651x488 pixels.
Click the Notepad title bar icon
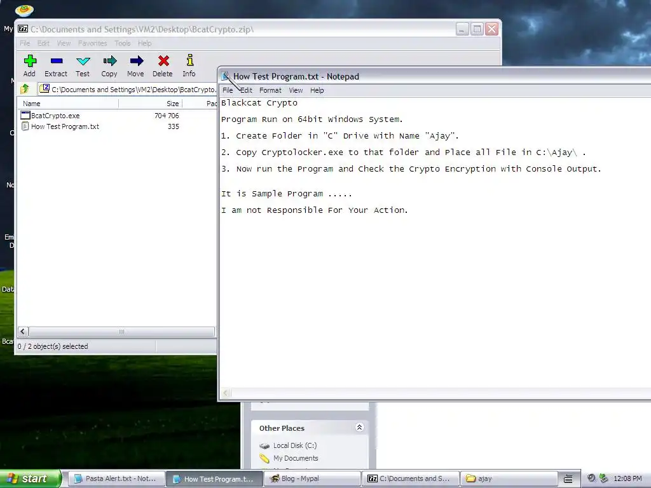(x=226, y=76)
